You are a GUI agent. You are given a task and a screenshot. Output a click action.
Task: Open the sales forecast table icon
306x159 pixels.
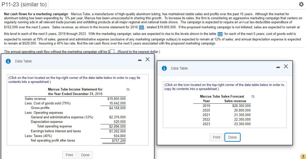[x=220, y=34]
